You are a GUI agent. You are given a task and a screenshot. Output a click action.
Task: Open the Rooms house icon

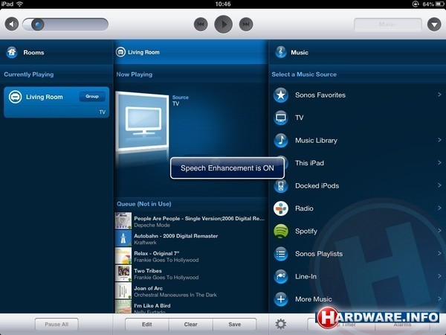12,52
